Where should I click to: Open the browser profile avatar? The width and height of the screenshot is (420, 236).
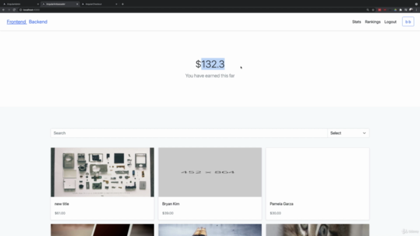(x=411, y=10)
